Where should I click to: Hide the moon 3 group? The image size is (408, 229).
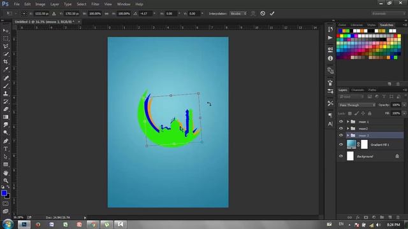[x=341, y=135]
